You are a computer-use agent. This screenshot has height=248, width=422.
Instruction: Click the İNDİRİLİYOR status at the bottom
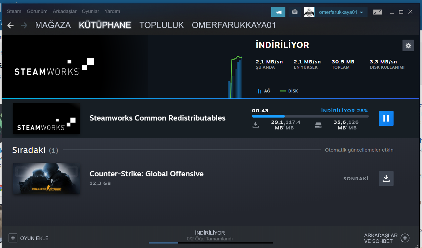(x=210, y=233)
